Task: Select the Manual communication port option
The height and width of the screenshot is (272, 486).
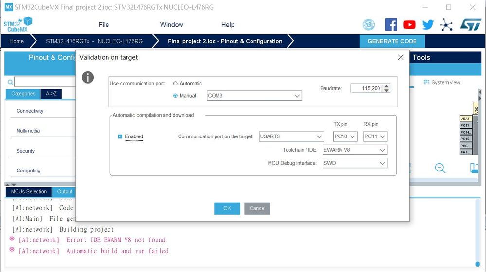Action: (175, 96)
